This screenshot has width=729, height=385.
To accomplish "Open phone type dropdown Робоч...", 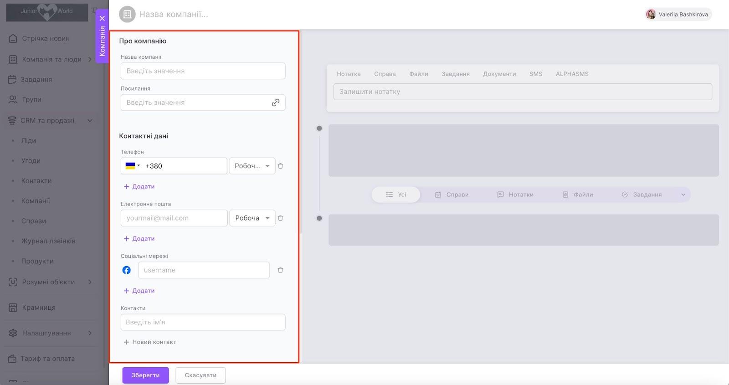I will (x=252, y=166).
